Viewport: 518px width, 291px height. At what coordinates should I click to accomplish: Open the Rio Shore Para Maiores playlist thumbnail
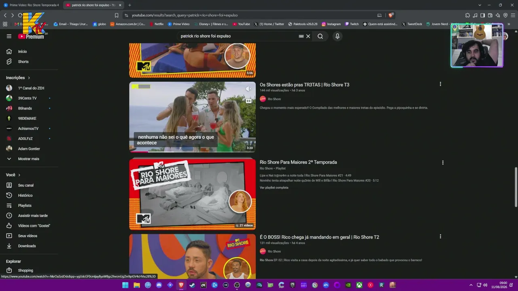(x=192, y=194)
